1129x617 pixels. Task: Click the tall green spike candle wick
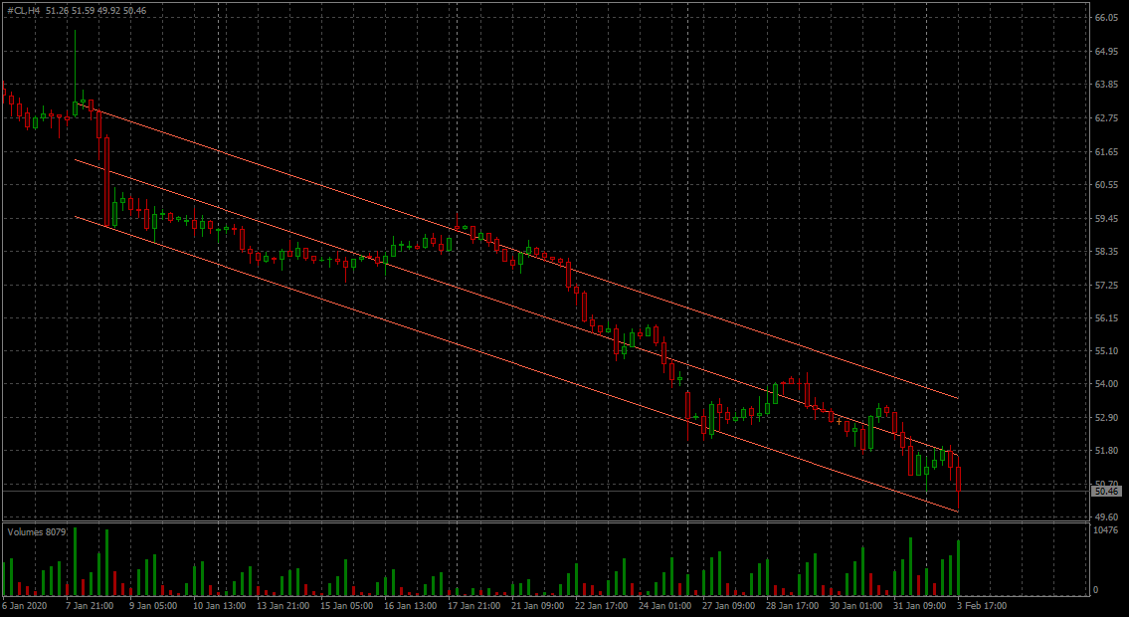[75, 60]
